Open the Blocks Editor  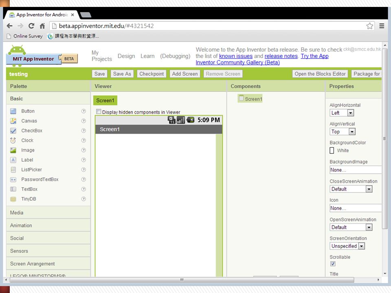click(x=320, y=74)
